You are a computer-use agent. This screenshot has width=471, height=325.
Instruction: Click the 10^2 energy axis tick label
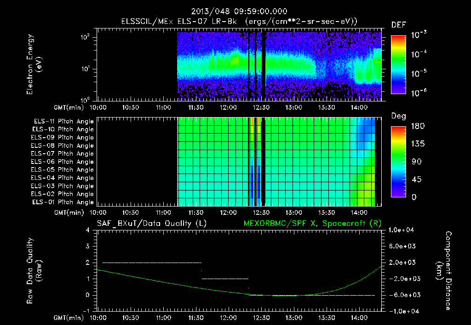pos(85,37)
